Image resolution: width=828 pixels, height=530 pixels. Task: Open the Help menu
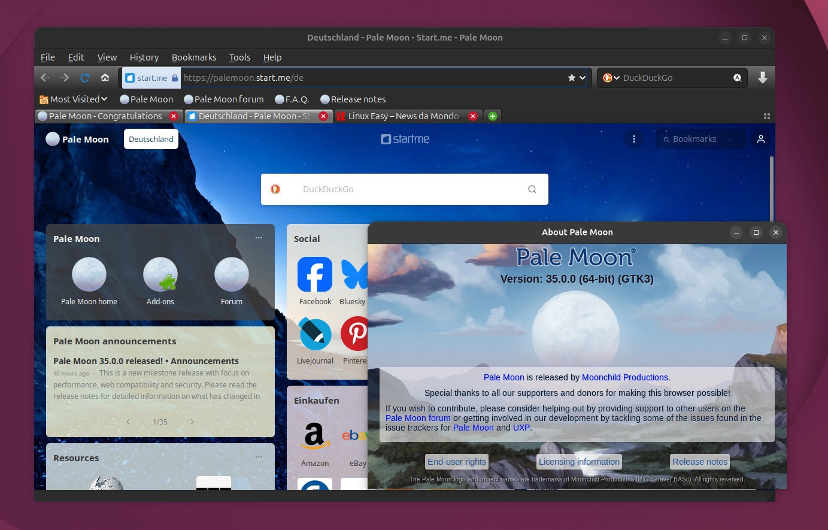click(272, 57)
